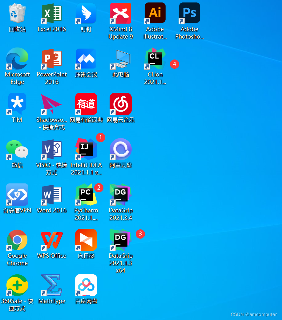Open the WeChat (微信) shortcut
282x320 pixels.
coord(17,150)
